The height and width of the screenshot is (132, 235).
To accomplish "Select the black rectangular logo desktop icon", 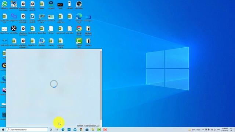I will (60, 5).
